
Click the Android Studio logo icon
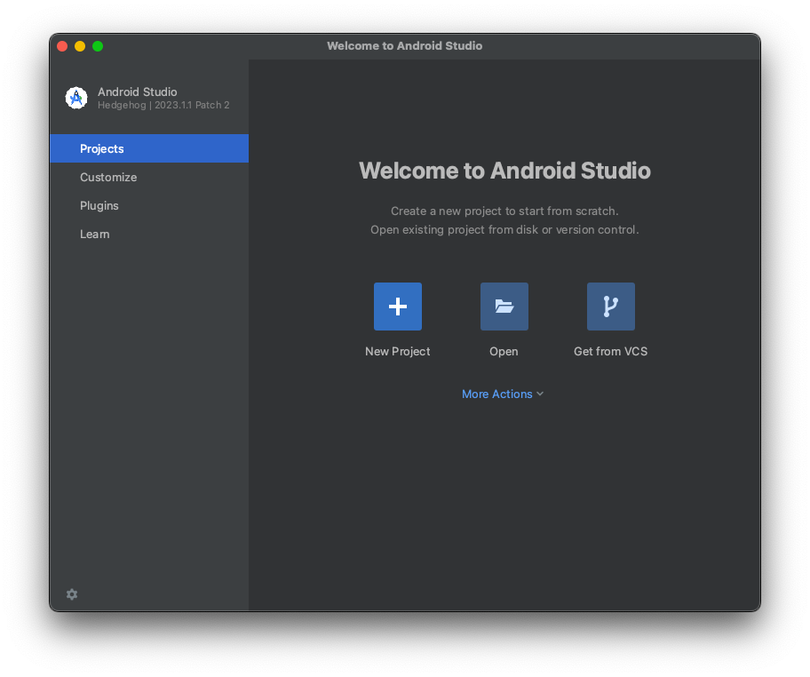click(76, 98)
